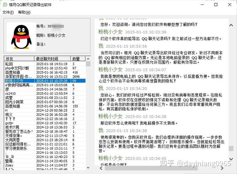Click timestamp 2025-01-16 16:42:15 cell
This screenshot has width=237, height=174.
coord(52,72)
